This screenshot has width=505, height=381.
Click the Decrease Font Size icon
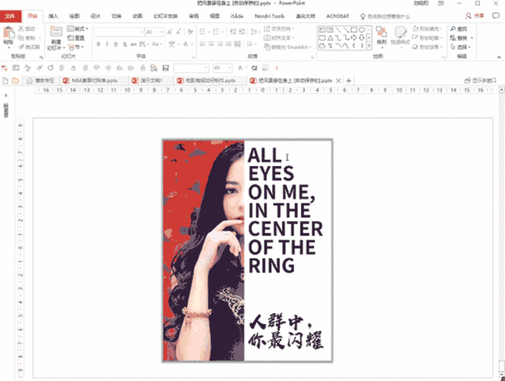(179, 32)
